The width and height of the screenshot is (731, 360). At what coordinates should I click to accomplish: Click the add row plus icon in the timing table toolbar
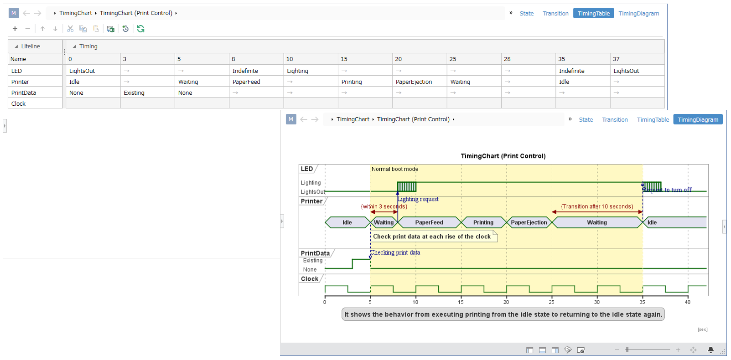coord(15,29)
